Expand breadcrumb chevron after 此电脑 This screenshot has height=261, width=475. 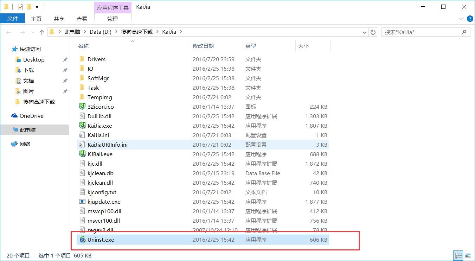[85, 32]
